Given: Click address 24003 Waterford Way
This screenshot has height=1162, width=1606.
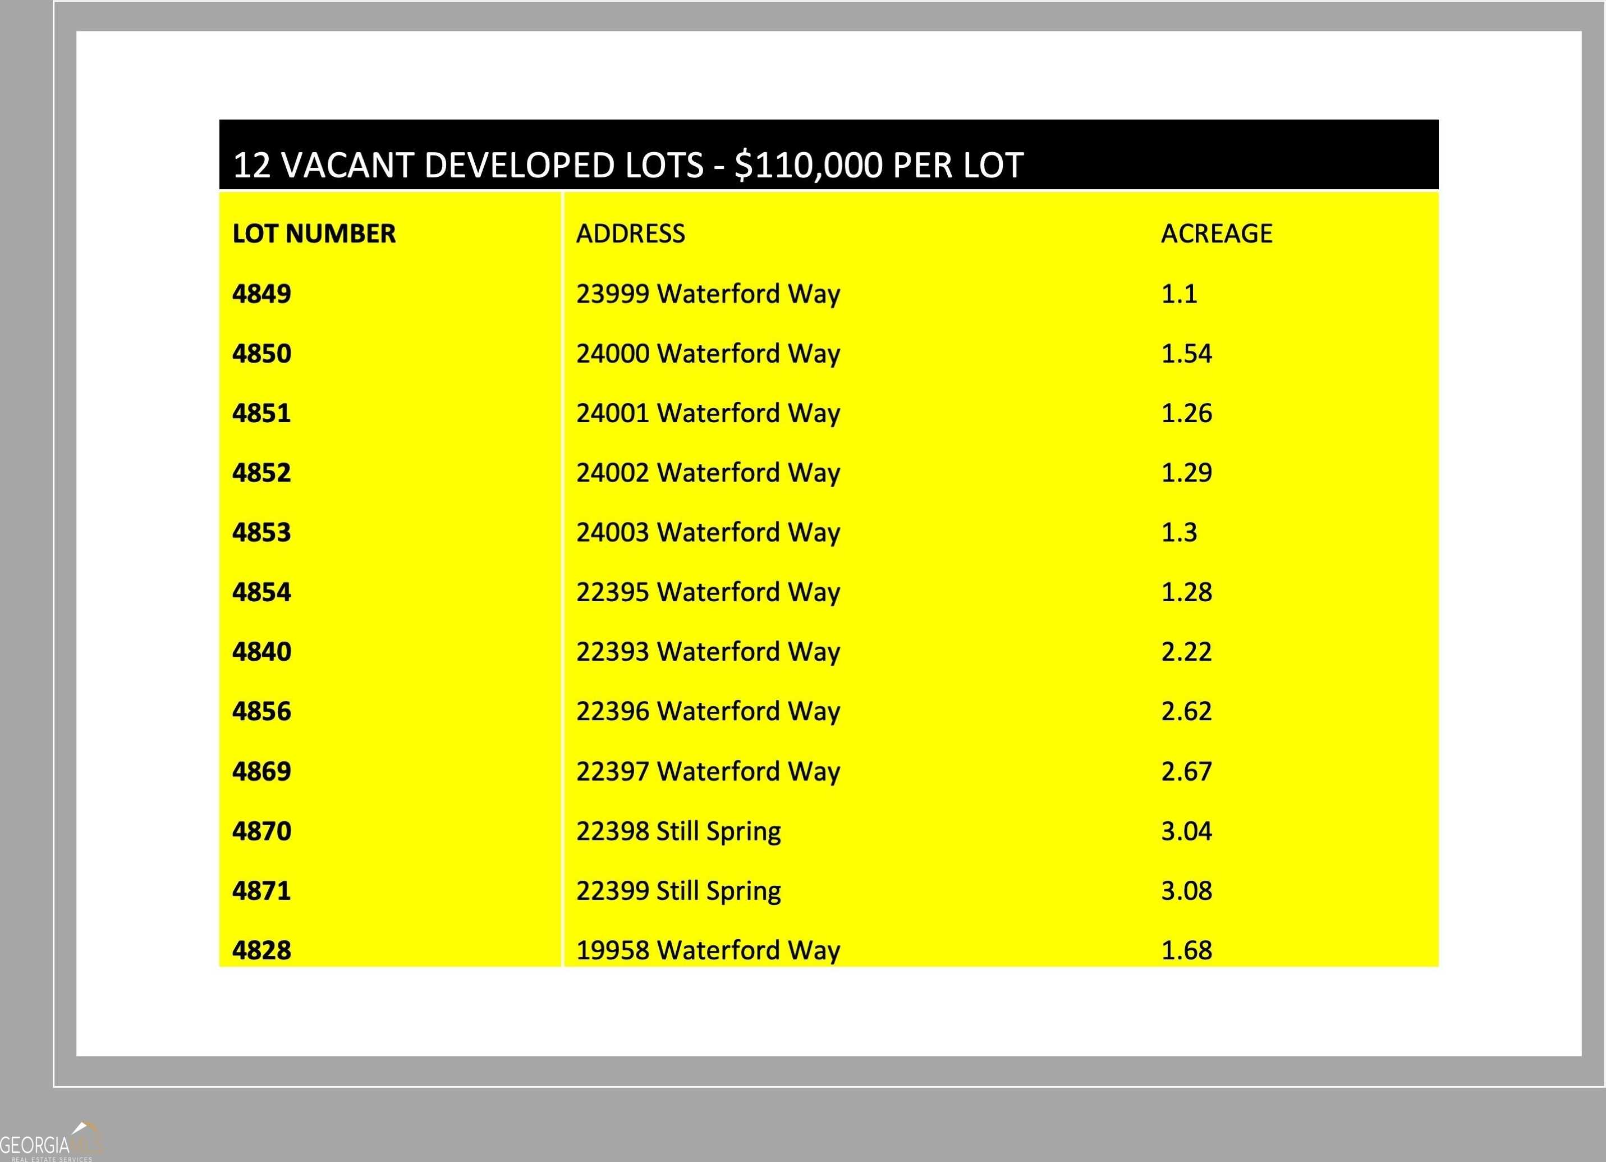Looking at the screenshot, I should click(x=708, y=533).
